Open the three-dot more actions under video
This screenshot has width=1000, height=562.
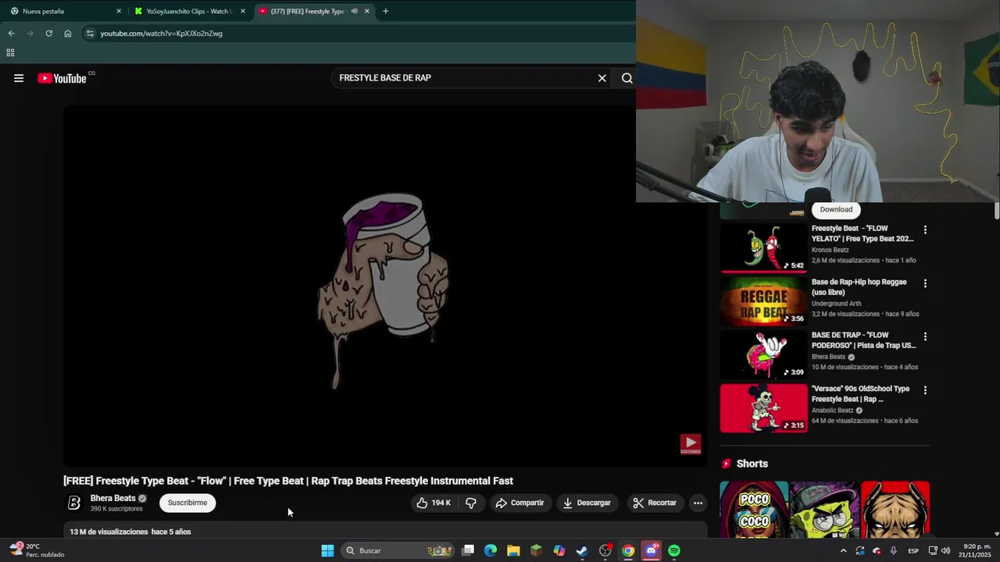click(698, 503)
